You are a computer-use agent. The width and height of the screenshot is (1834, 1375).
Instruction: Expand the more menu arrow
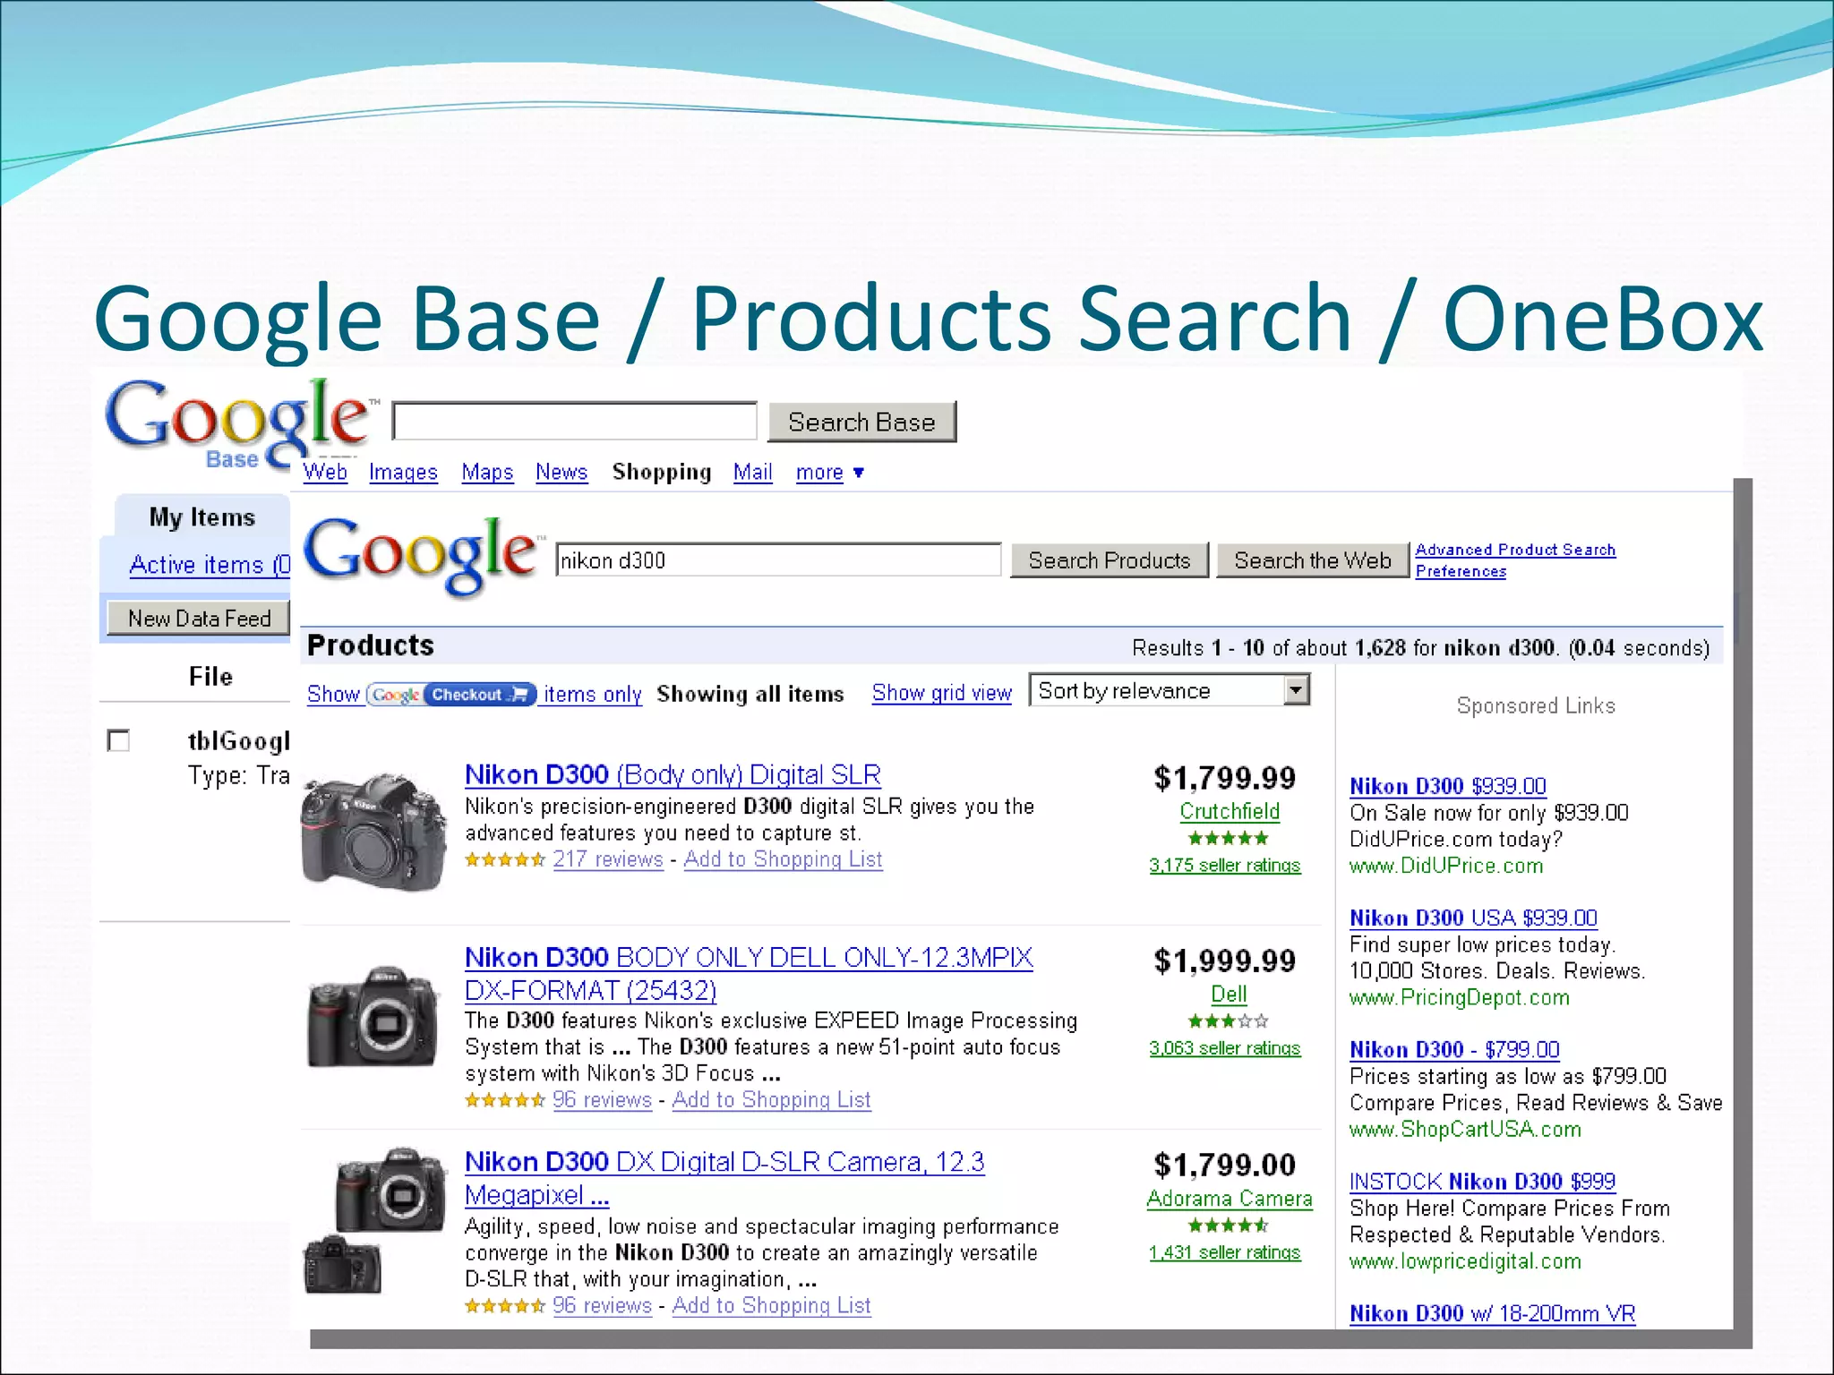pos(859,473)
